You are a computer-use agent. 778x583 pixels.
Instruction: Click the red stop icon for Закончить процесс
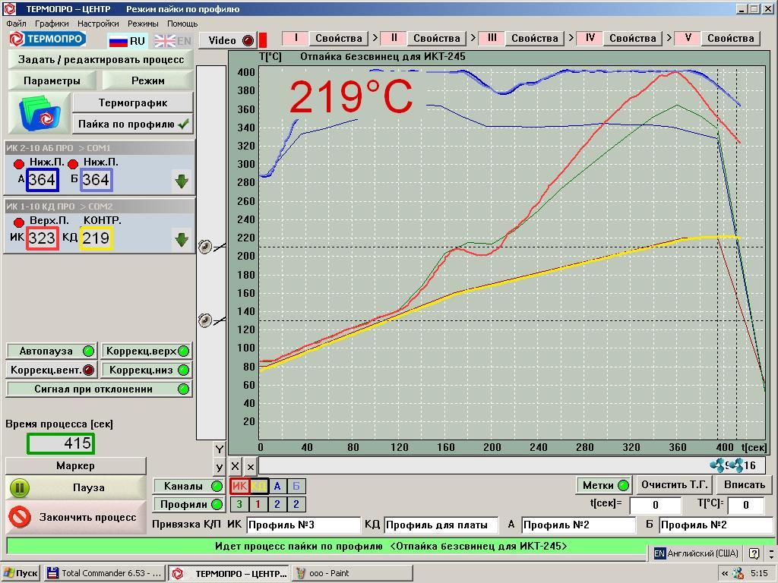20,517
